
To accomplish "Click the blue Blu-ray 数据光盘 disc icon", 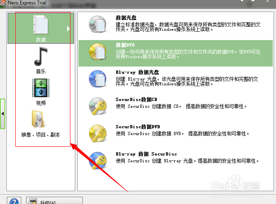I will point(98,79).
